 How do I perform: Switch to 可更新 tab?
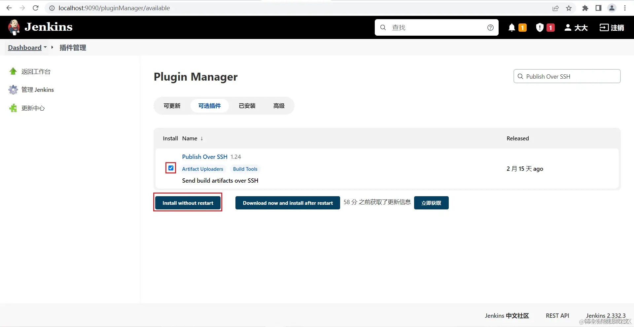(172, 106)
